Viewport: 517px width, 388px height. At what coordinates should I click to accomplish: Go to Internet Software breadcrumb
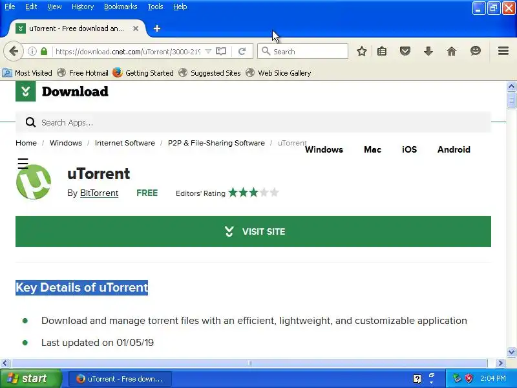point(125,143)
